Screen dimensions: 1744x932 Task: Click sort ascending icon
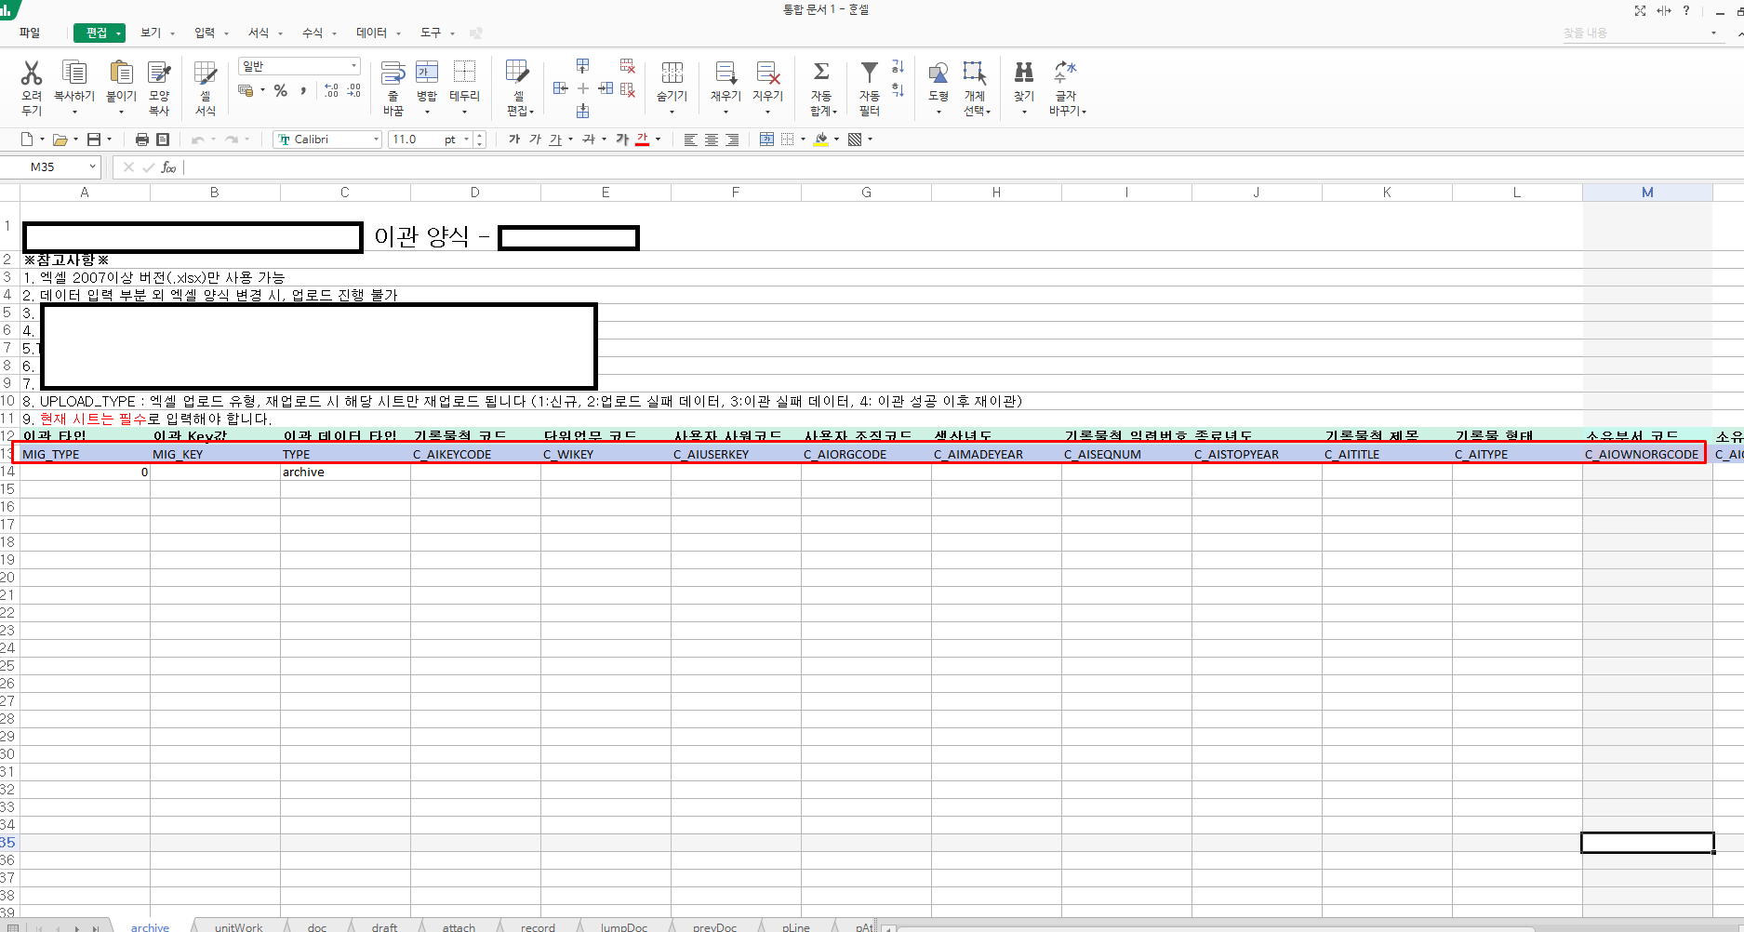(x=898, y=67)
